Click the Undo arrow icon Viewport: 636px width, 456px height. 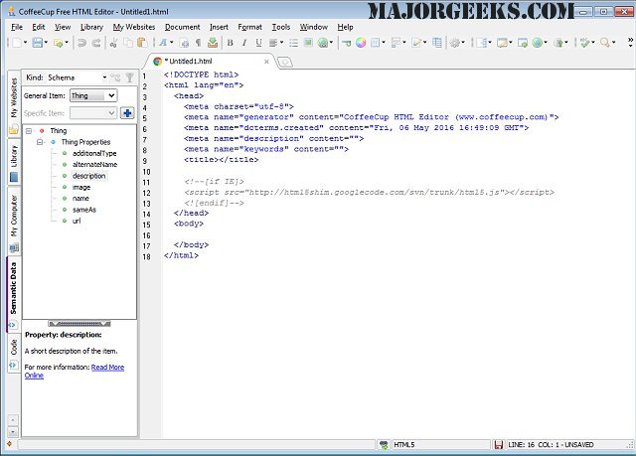click(81, 43)
